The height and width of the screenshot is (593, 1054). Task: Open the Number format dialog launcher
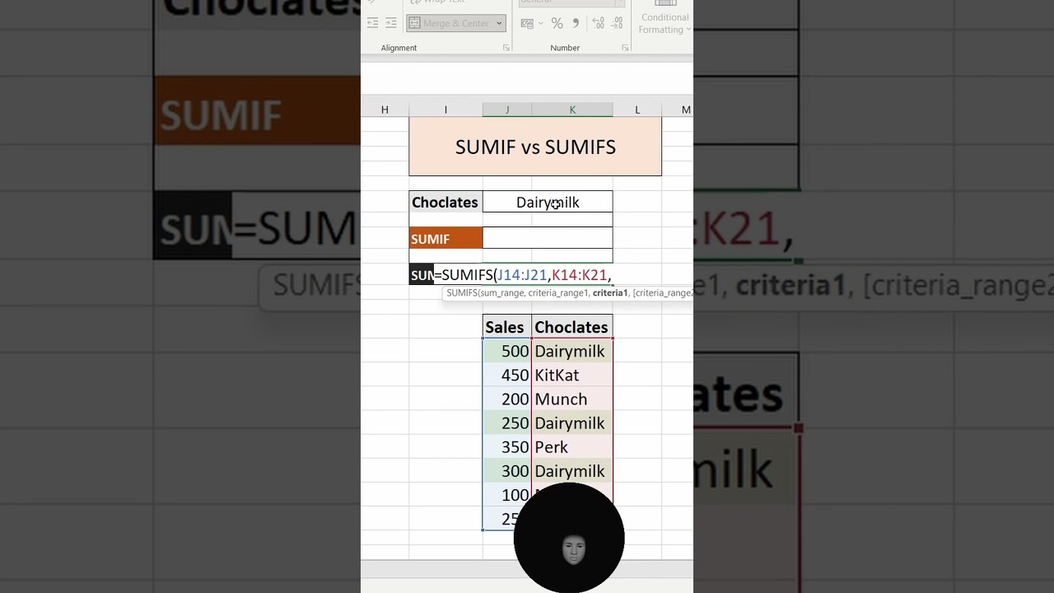point(626,48)
